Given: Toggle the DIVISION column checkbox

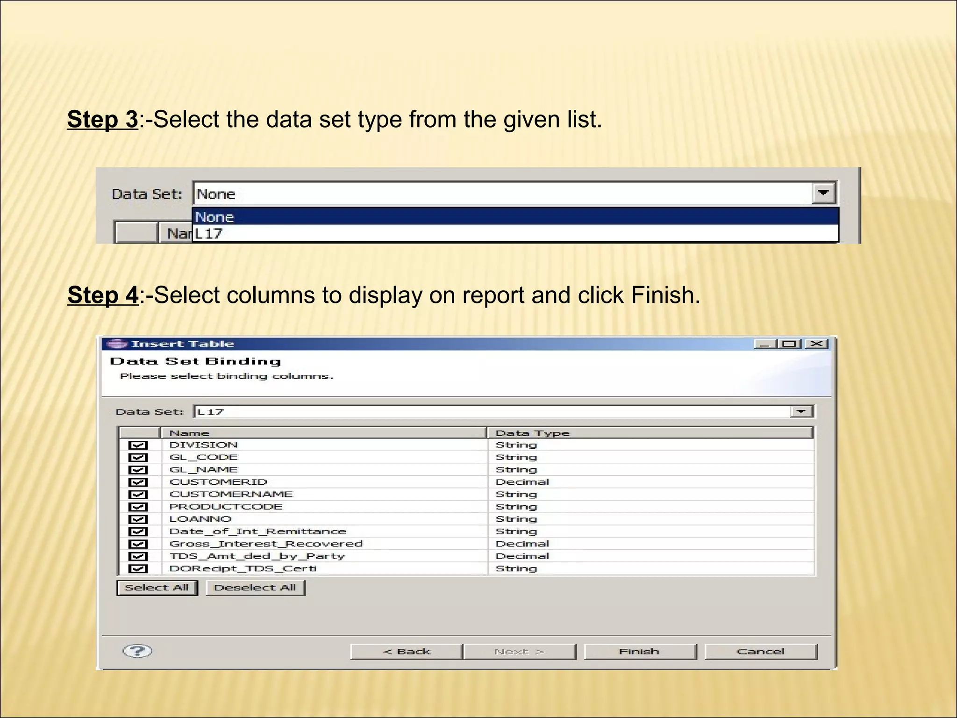Looking at the screenshot, I should [138, 445].
